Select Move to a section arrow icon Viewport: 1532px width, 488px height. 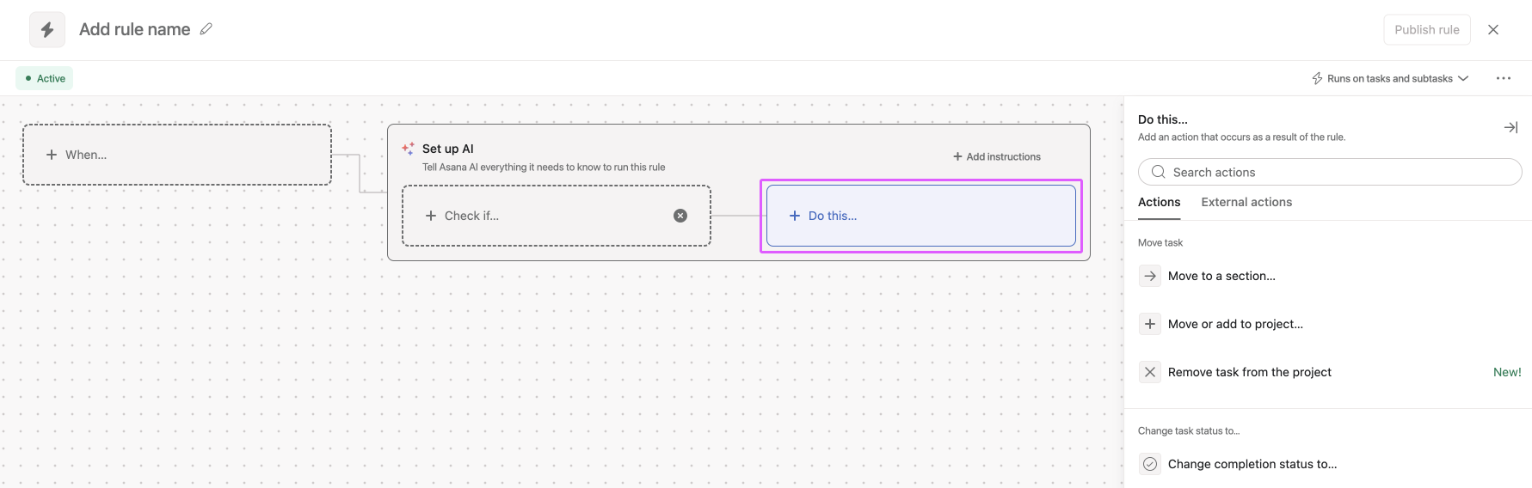(1150, 276)
